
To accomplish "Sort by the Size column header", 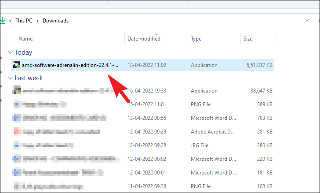I will pos(248,39).
